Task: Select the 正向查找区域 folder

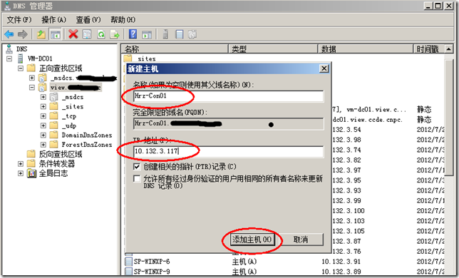Action: [61, 68]
